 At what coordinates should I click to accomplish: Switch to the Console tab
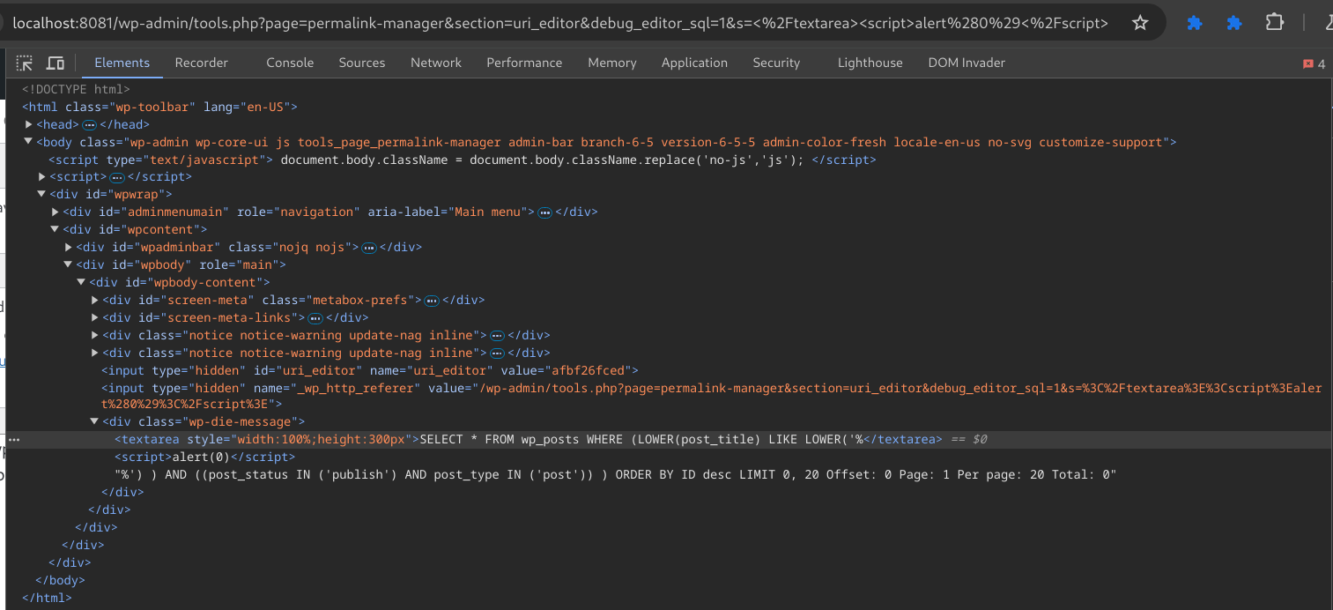pos(290,63)
